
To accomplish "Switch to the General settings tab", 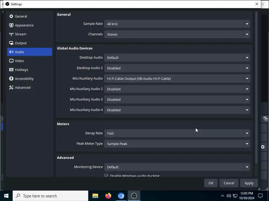I will (30, 16).
